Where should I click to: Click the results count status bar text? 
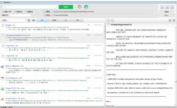click(x=7, y=107)
